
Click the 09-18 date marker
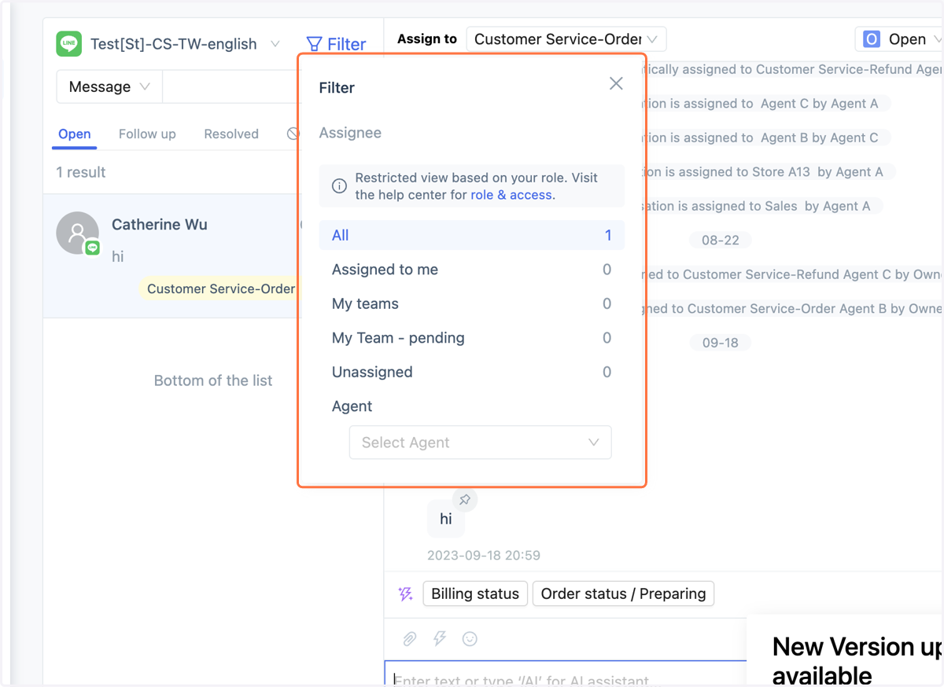tap(721, 343)
